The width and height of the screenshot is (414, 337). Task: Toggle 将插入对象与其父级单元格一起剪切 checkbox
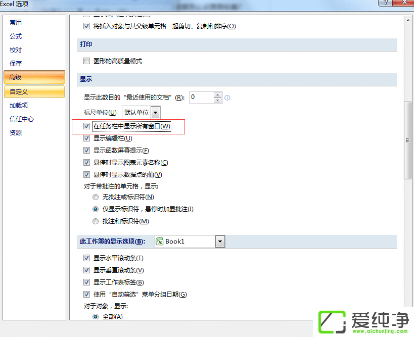point(86,26)
